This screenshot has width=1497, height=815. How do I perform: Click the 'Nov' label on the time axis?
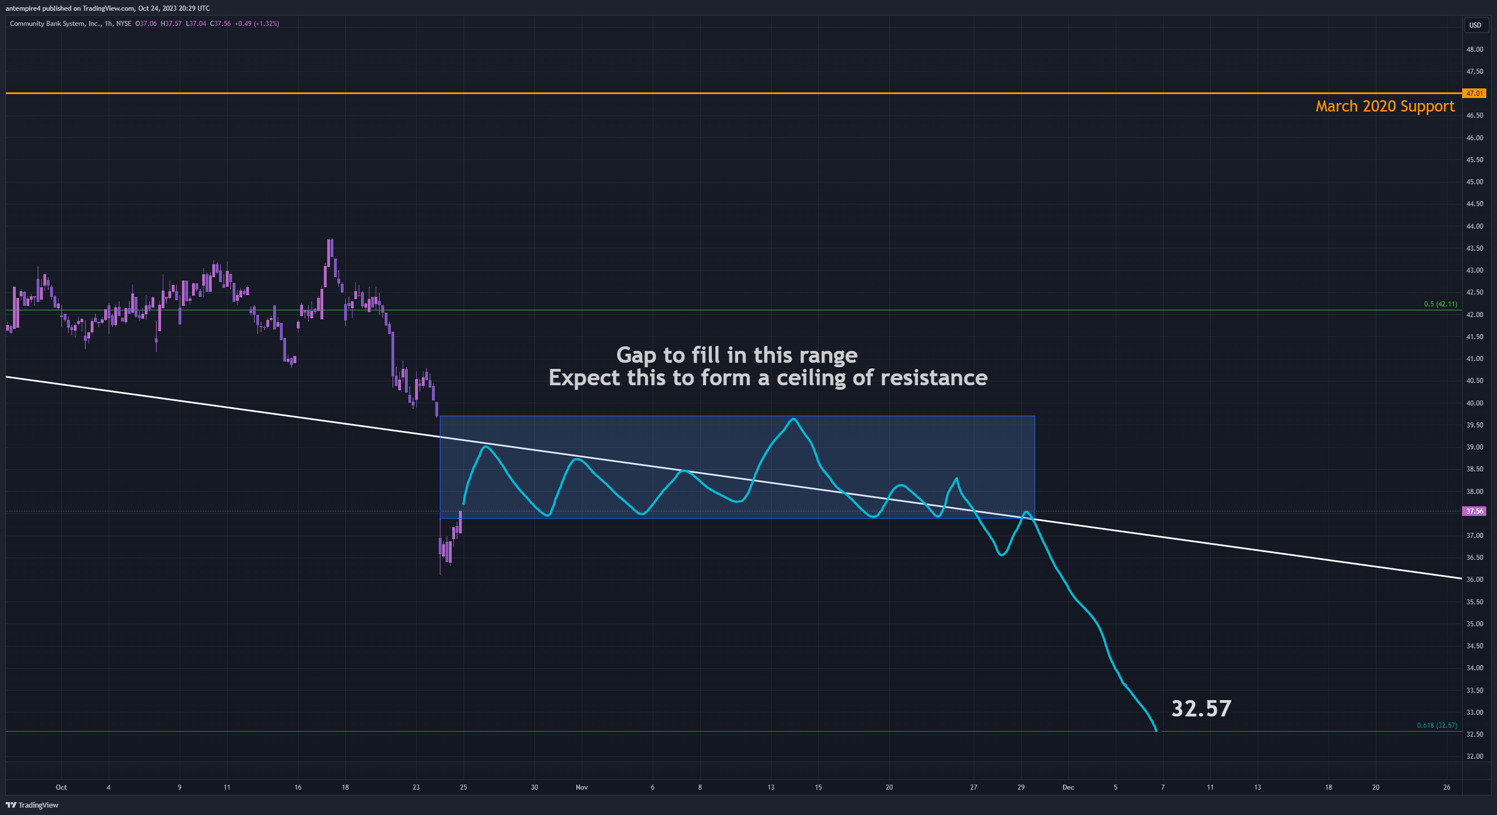coord(582,787)
